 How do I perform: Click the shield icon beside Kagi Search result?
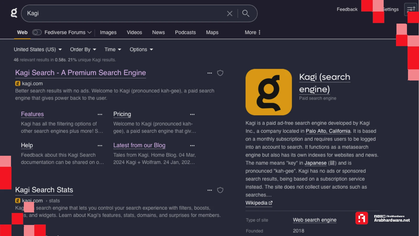220,73
